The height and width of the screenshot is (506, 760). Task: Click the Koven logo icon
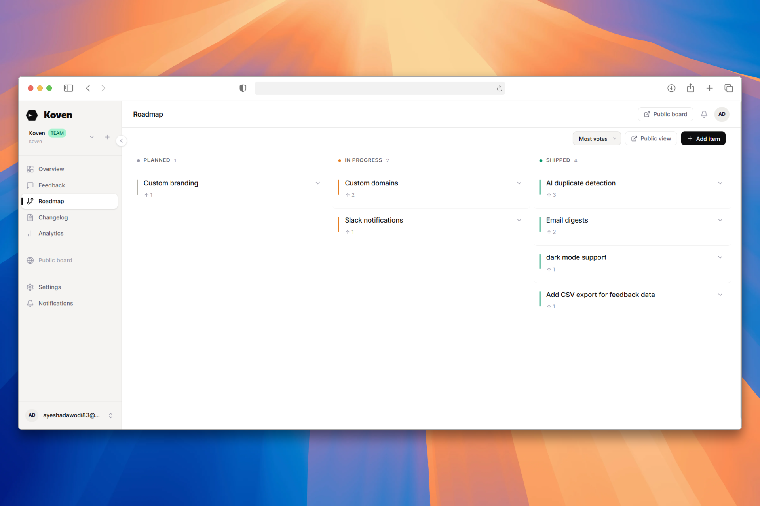pyautogui.click(x=32, y=115)
